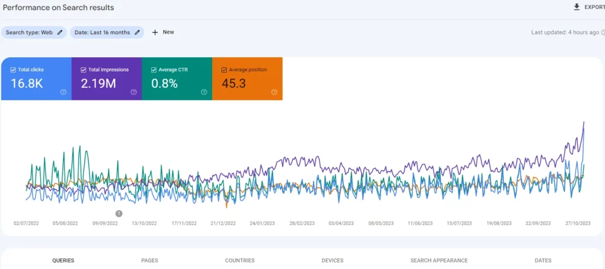Open the Search type: Web filter
Viewport: 605px width, 269px height.
[30, 32]
